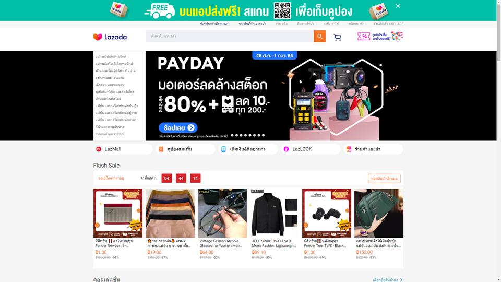
Task: Click into the Lazada search field
Action: (x=230, y=36)
